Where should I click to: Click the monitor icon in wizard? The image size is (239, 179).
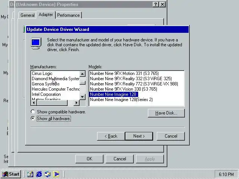click(36, 43)
